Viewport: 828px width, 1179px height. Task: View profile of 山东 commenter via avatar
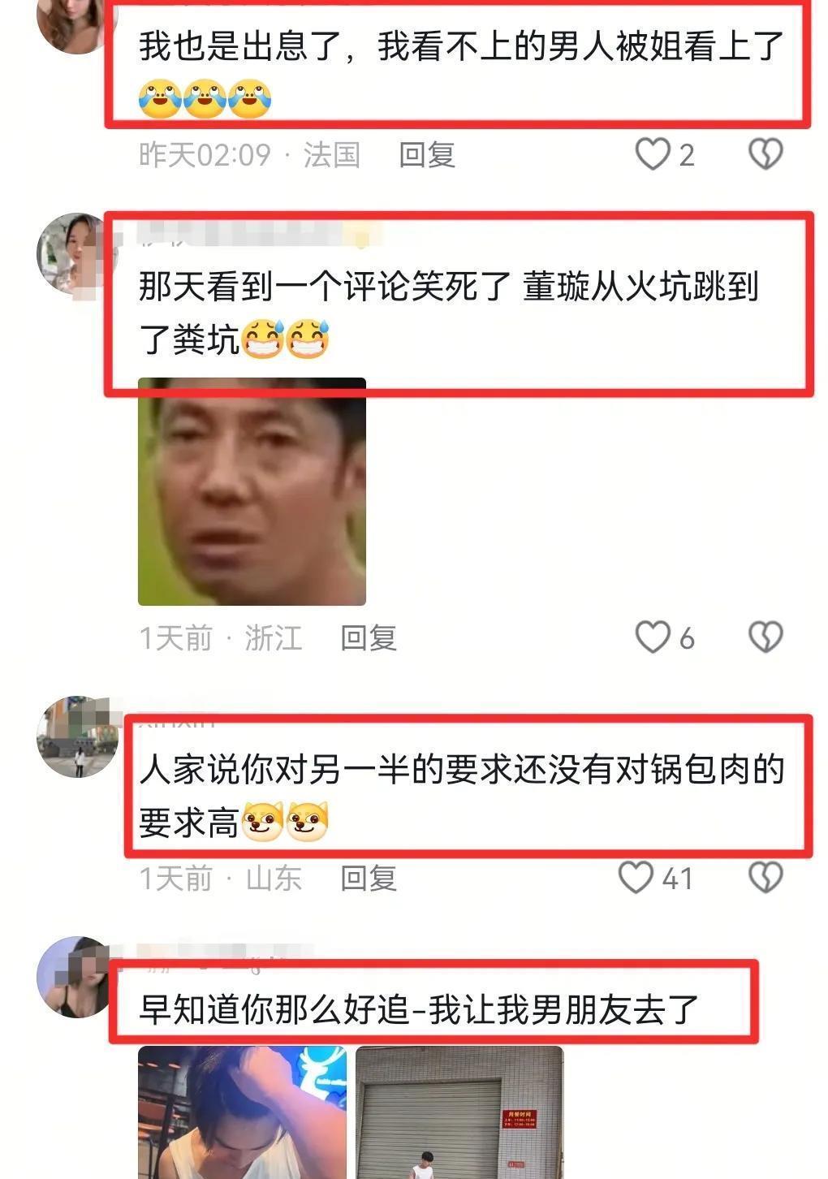point(75,736)
